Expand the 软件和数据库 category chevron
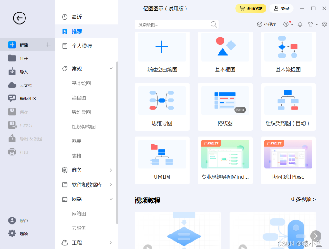329x251 pixels. (111, 184)
